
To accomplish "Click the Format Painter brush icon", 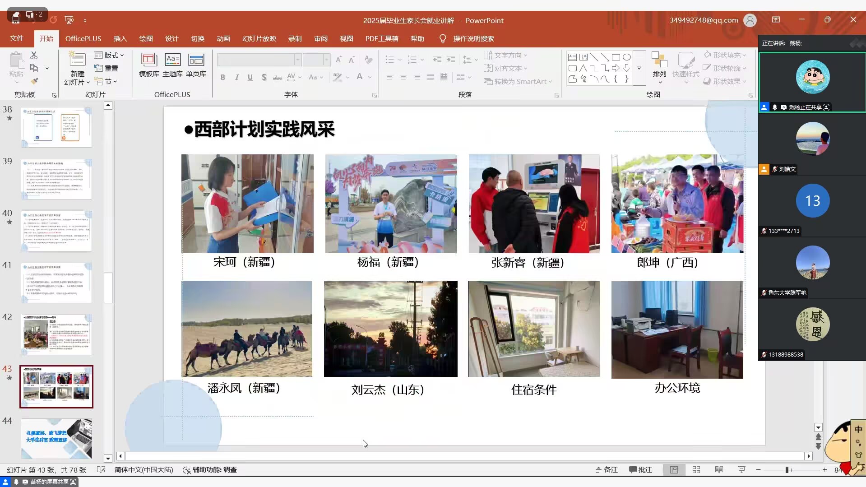I will (34, 81).
